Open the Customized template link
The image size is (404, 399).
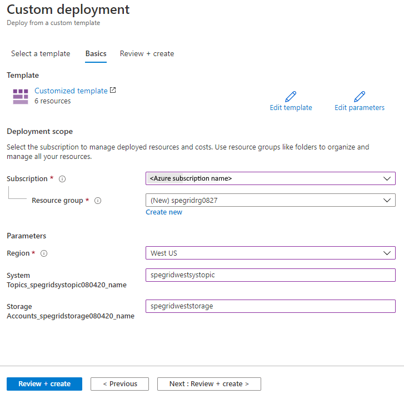click(71, 91)
